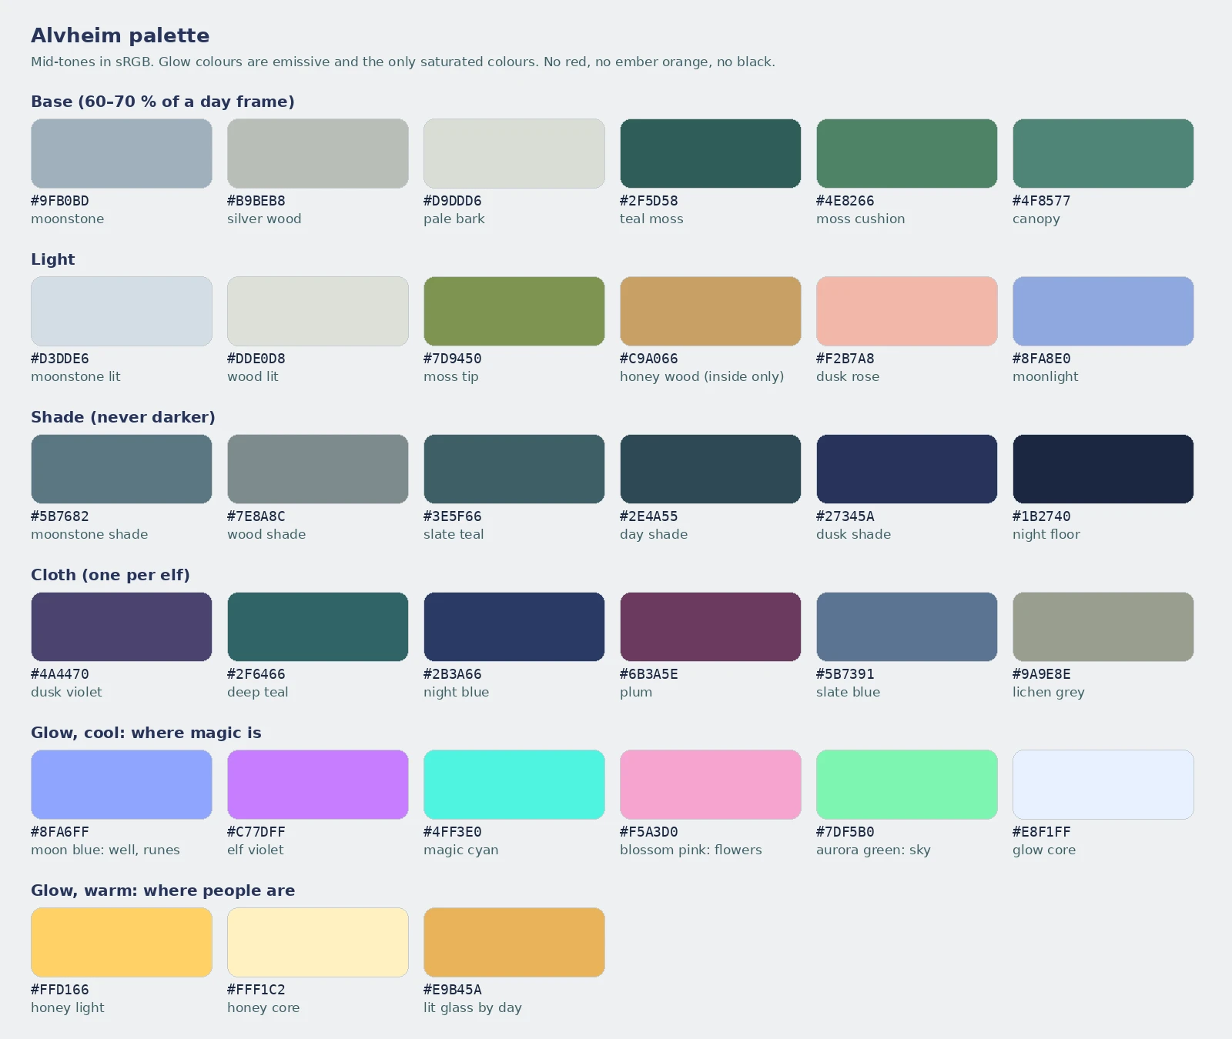Screen dimensions: 1232x1039
Task: Click 'Glow, warm: where people are' heading
Action: point(163,890)
